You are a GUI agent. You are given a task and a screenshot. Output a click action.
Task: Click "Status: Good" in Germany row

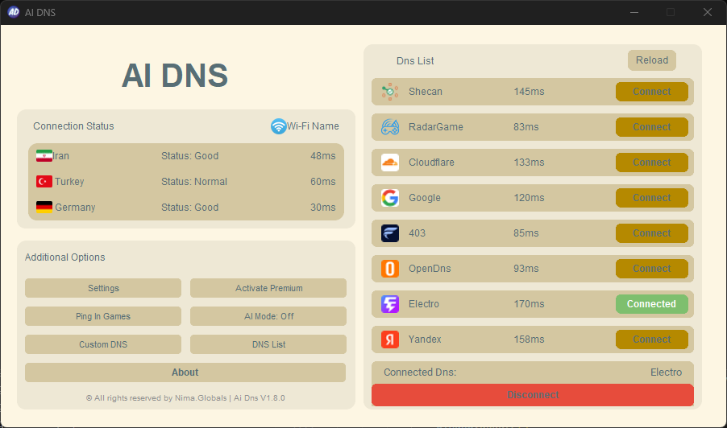pos(189,208)
